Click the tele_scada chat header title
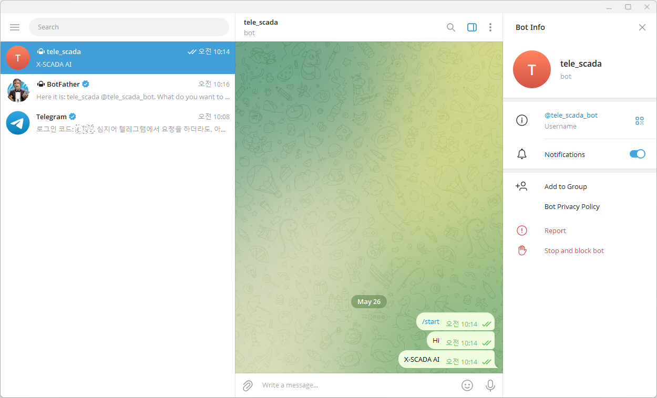The height and width of the screenshot is (398, 657). point(261,23)
